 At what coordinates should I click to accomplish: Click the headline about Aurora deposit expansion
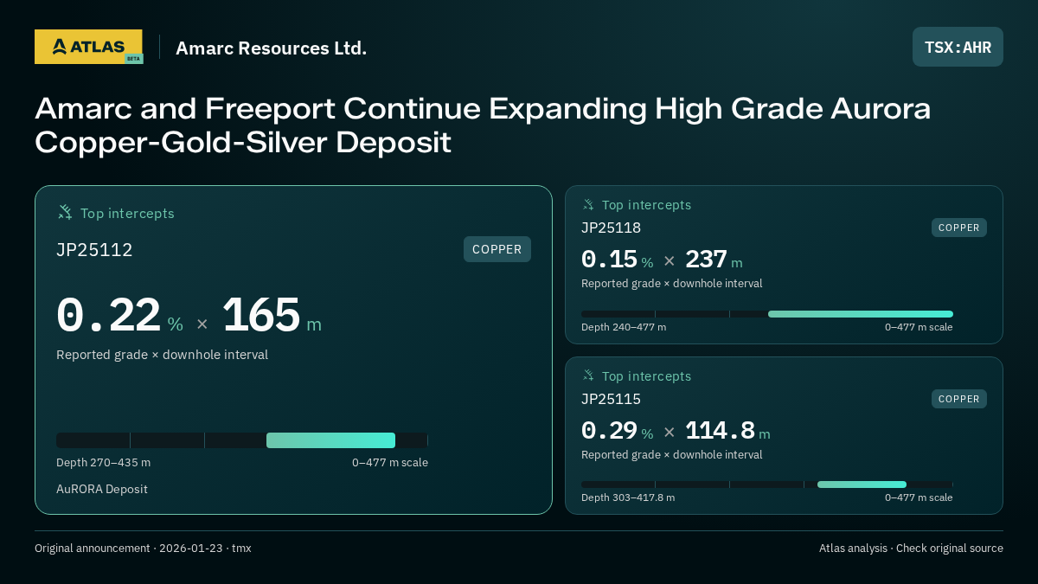pyautogui.click(x=483, y=125)
